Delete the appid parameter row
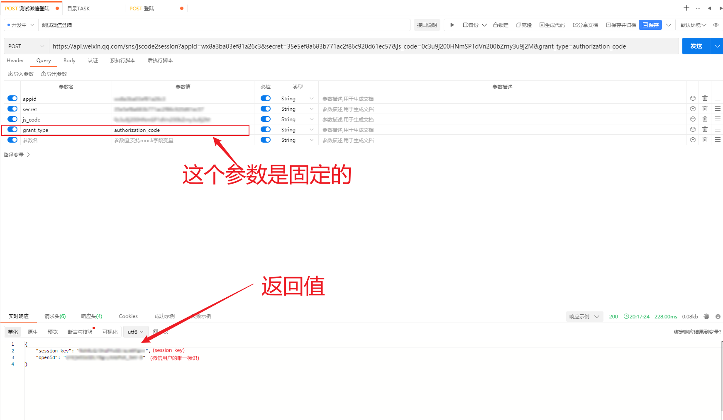Viewport: 723px width, 420px height. (705, 98)
